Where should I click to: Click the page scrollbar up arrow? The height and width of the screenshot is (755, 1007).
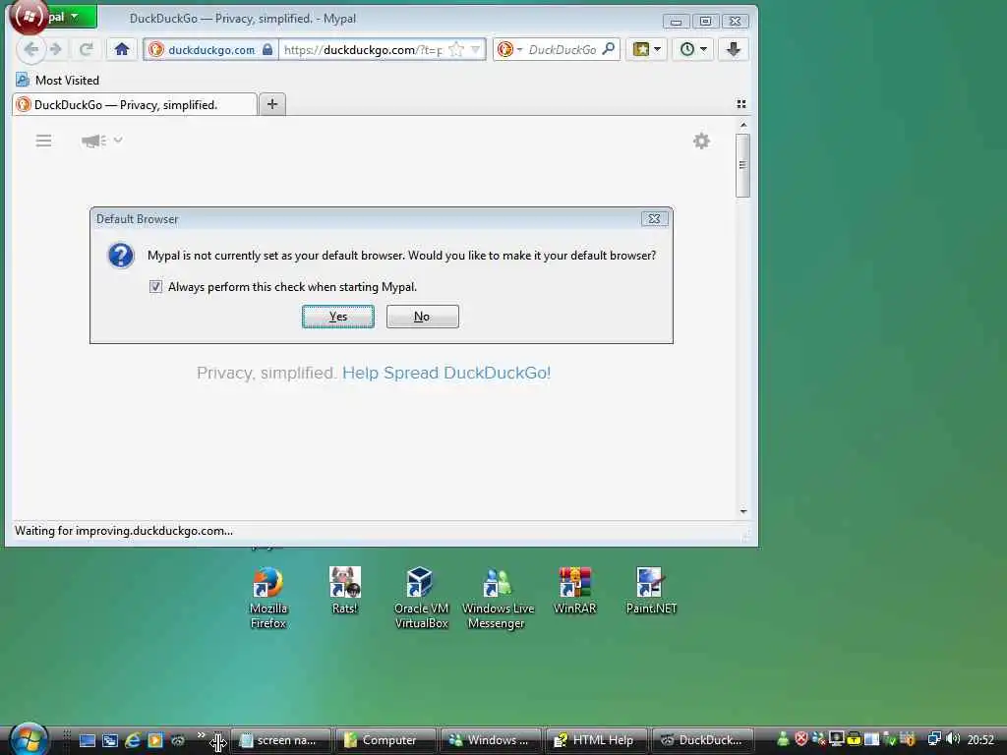coord(743,125)
